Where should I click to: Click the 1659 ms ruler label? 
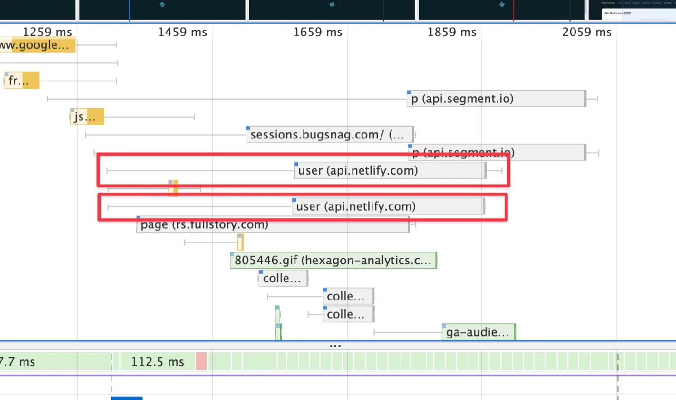[318, 32]
